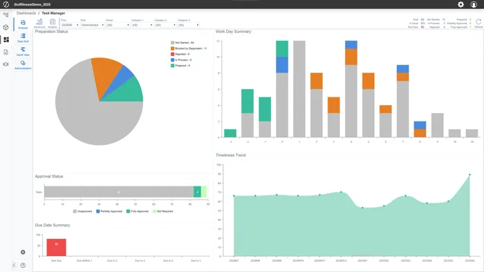Switch to the Task Grid view
The width and height of the screenshot is (484, 272).
[x=23, y=38]
